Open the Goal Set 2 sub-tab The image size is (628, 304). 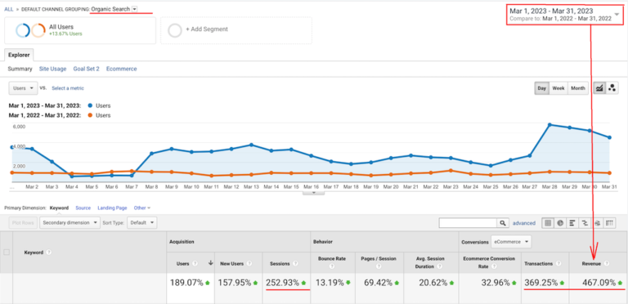tap(86, 69)
